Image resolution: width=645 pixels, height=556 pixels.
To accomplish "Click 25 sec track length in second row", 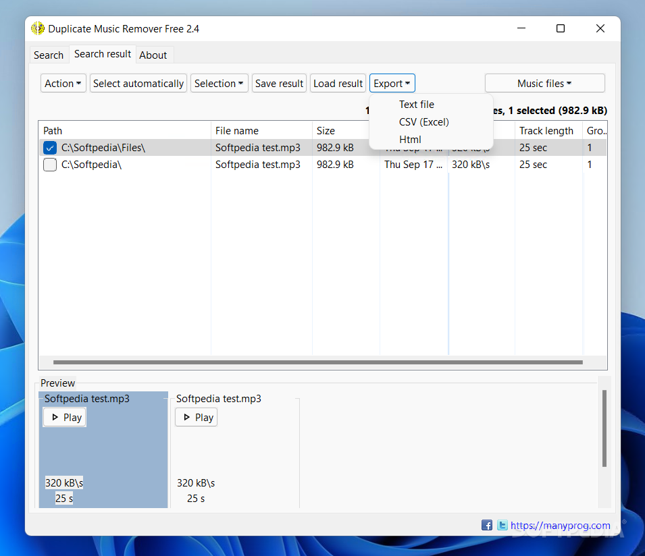I will point(533,165).
